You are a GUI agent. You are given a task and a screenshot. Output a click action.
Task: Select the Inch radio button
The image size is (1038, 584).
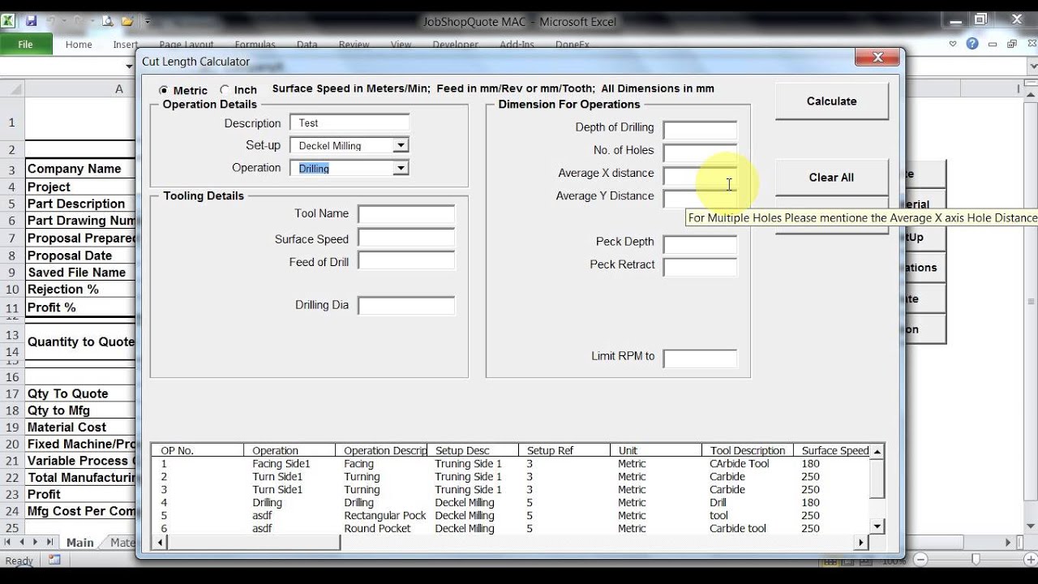tap(225, 90)
